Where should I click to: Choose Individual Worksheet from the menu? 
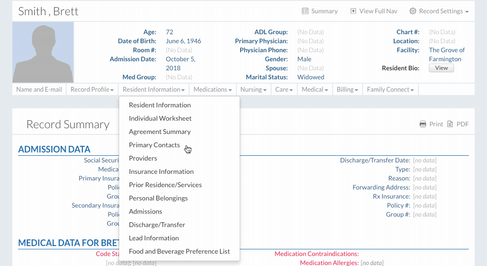coord(160,118)
